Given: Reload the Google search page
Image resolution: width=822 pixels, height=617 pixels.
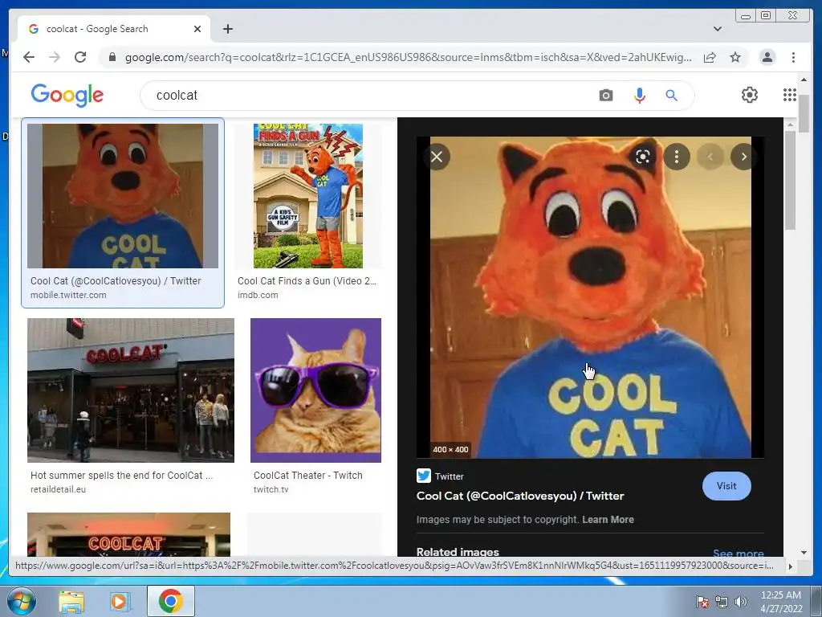Looking at the screenshot, I should coord(80,57).
